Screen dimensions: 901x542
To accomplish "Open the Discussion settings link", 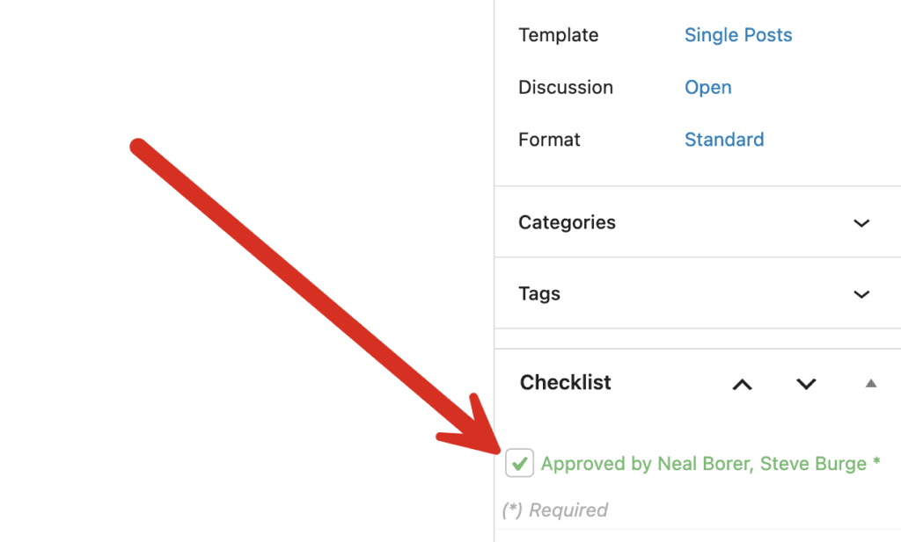I will 707,88.
